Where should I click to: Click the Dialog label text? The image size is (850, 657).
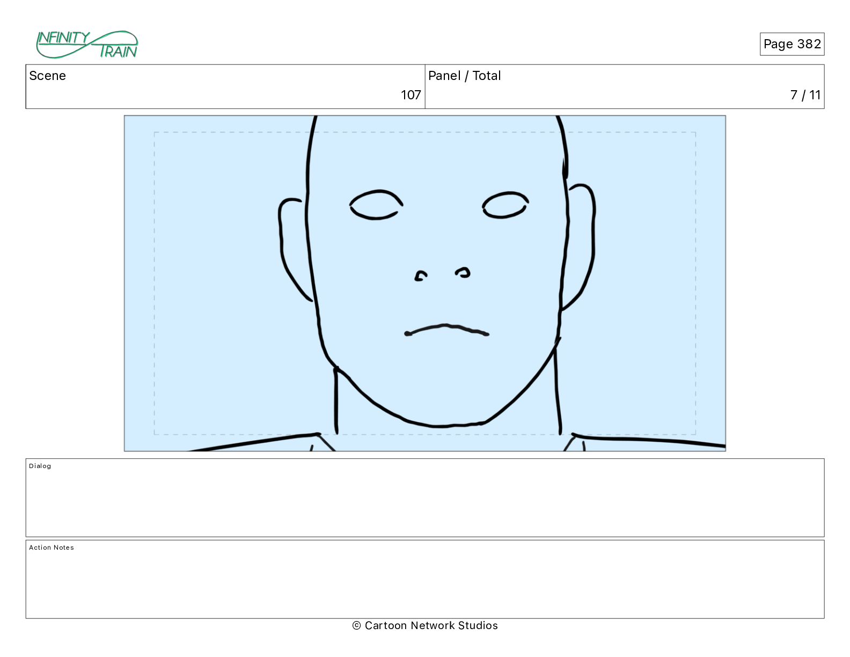(x=40, y=466)
